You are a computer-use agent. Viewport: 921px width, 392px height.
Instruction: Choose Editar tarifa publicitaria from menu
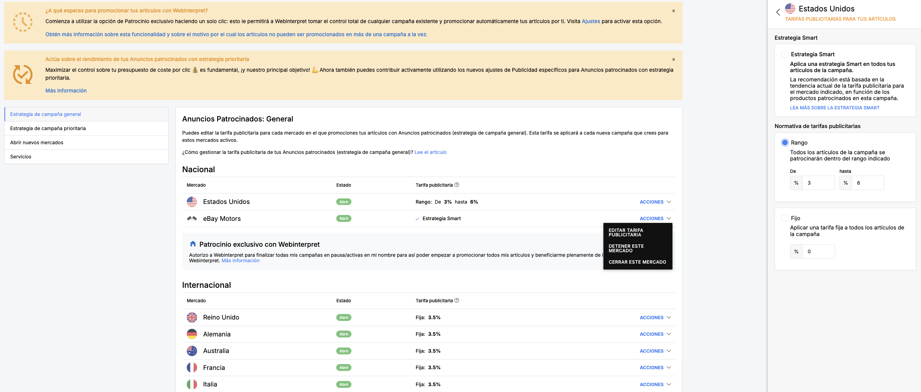point(626,233)
